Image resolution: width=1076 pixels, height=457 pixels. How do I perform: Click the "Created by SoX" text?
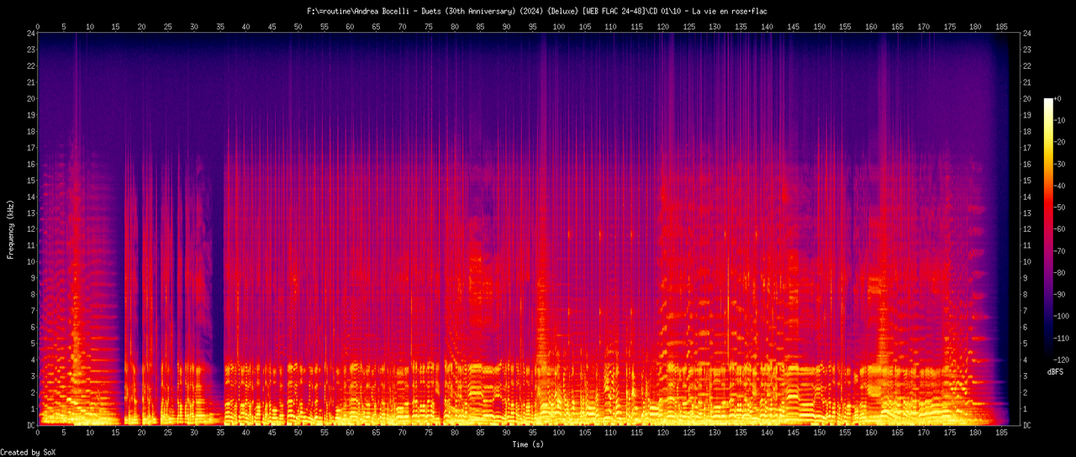[27, 452]
